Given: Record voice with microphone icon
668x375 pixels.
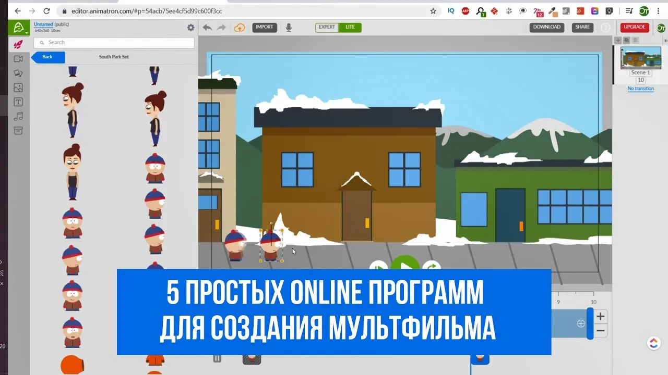Looking at the screenshot, I should tap(289, 28).
